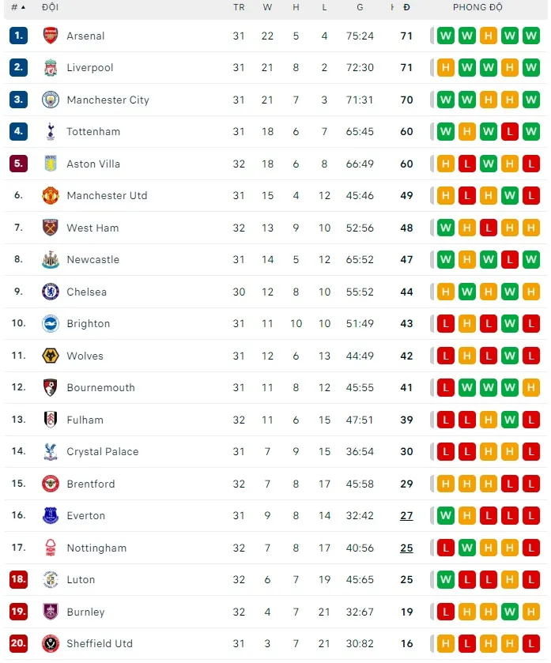This screenshot has width=551, height=663.
Task: Click the Sheffield Utd club crest
Action: 51,643
